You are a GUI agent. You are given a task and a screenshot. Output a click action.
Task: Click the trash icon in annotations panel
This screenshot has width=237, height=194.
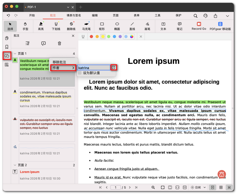pos(59,44)
